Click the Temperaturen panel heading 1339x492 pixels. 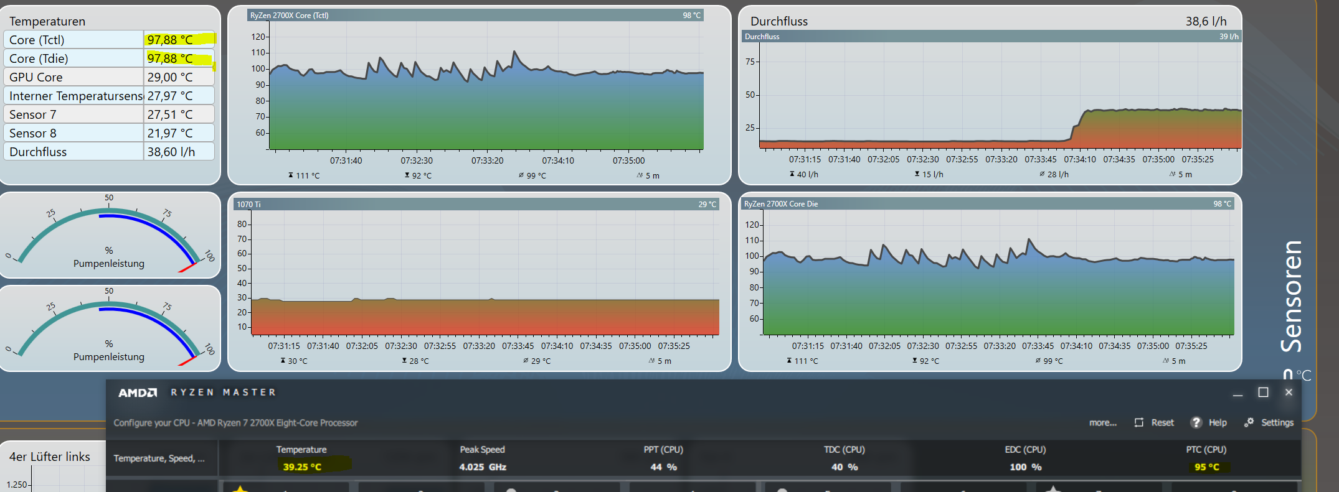coord(47,21)
